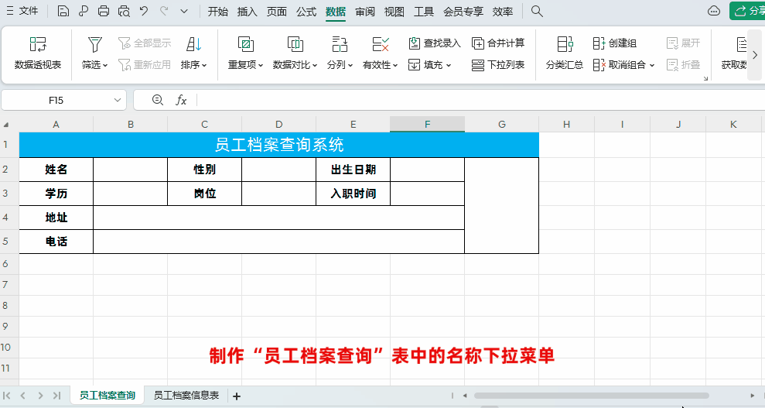Go to previous sheet navigation arrow

(x=23, y=396)
